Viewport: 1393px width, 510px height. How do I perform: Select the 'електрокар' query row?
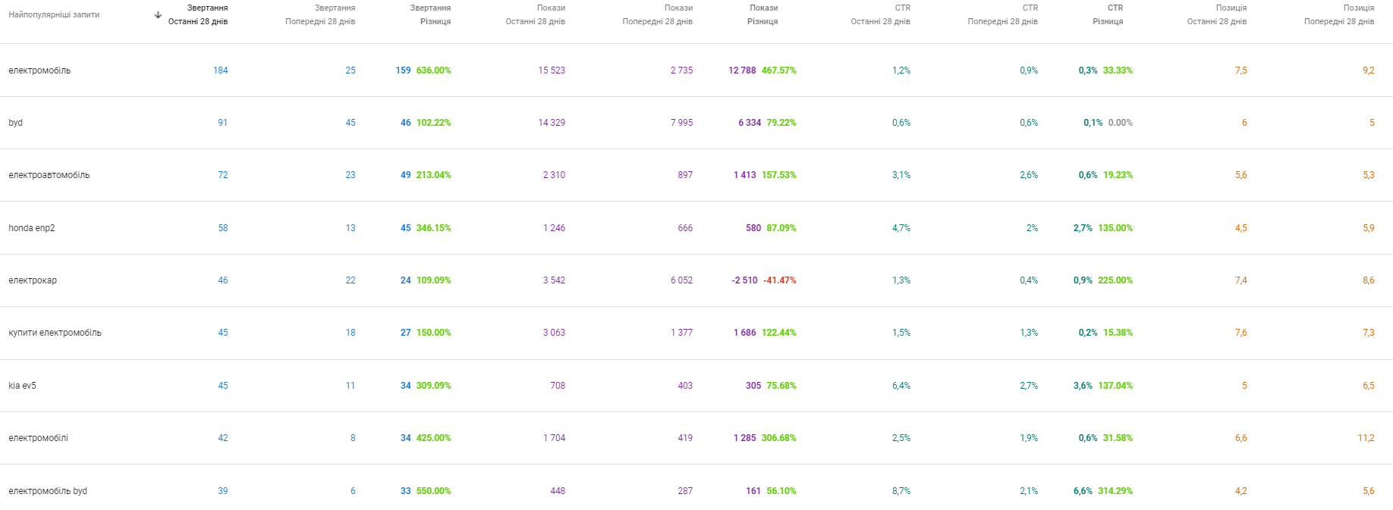[33, 280]
